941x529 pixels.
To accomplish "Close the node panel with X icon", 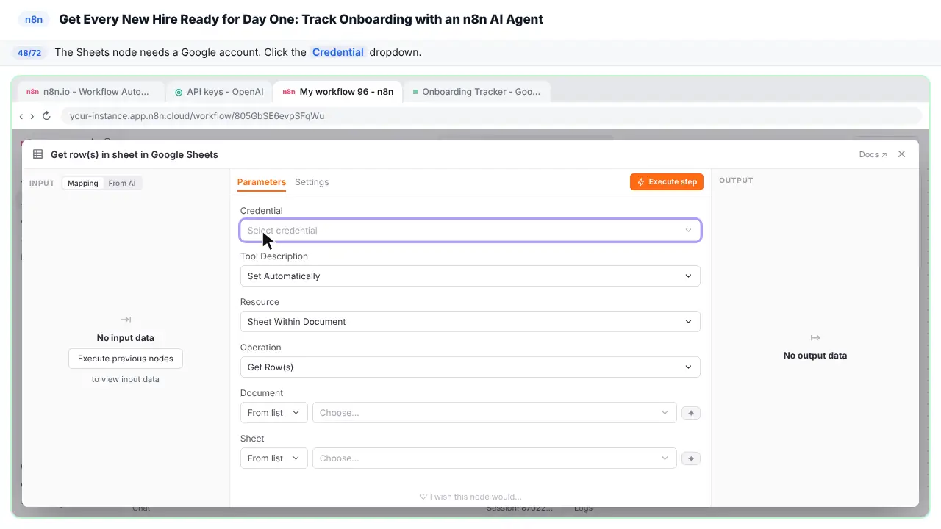I will click(x=901, y=154).
